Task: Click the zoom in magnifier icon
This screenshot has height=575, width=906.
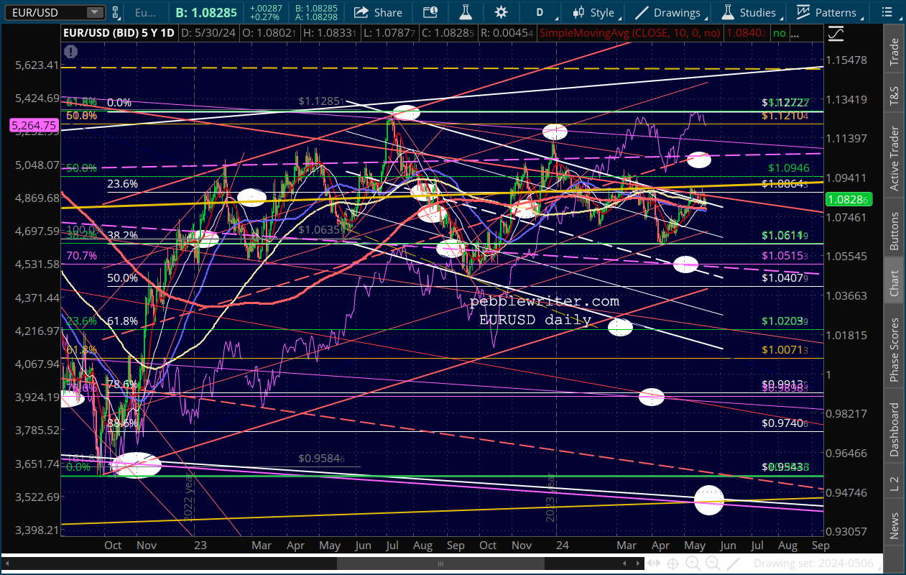Action: pos(693,563)
